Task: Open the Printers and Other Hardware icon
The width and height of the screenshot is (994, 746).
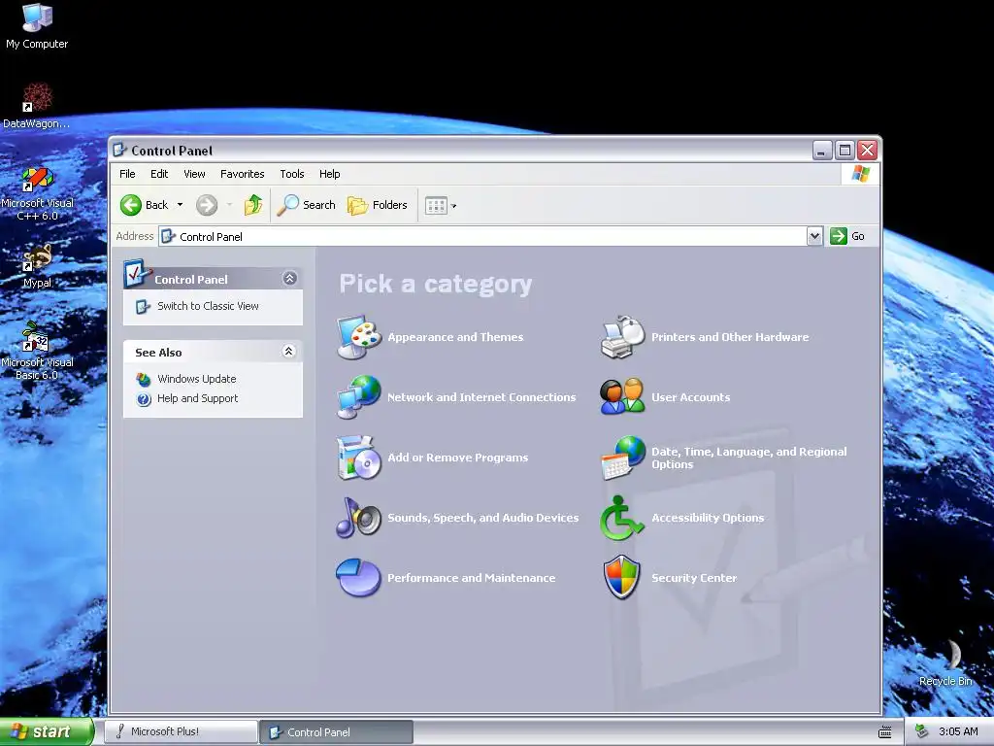Action: pos(622,337)
